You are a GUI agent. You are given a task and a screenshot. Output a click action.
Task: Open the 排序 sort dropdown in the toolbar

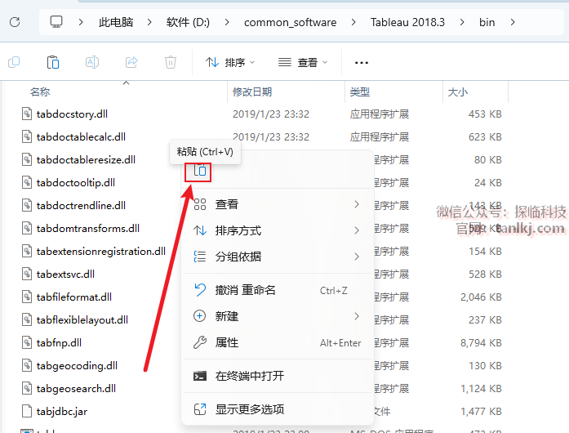point(230,62)
